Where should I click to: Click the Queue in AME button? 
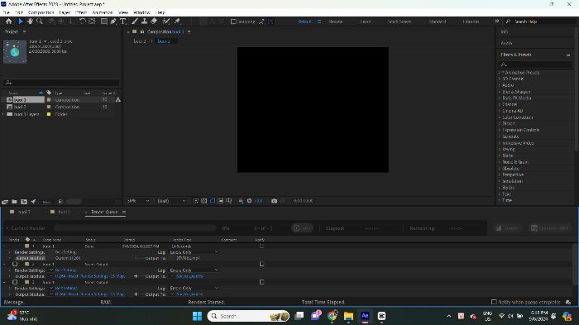[x=549, y=228]
